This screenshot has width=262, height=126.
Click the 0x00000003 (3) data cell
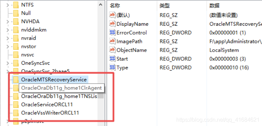[x=227, y=59]
